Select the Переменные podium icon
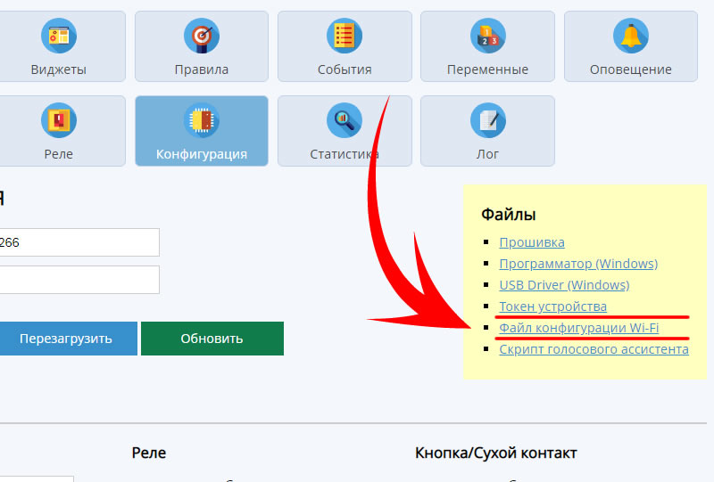The width and height of the screenshot is (714, 482). tap(487, 36)
